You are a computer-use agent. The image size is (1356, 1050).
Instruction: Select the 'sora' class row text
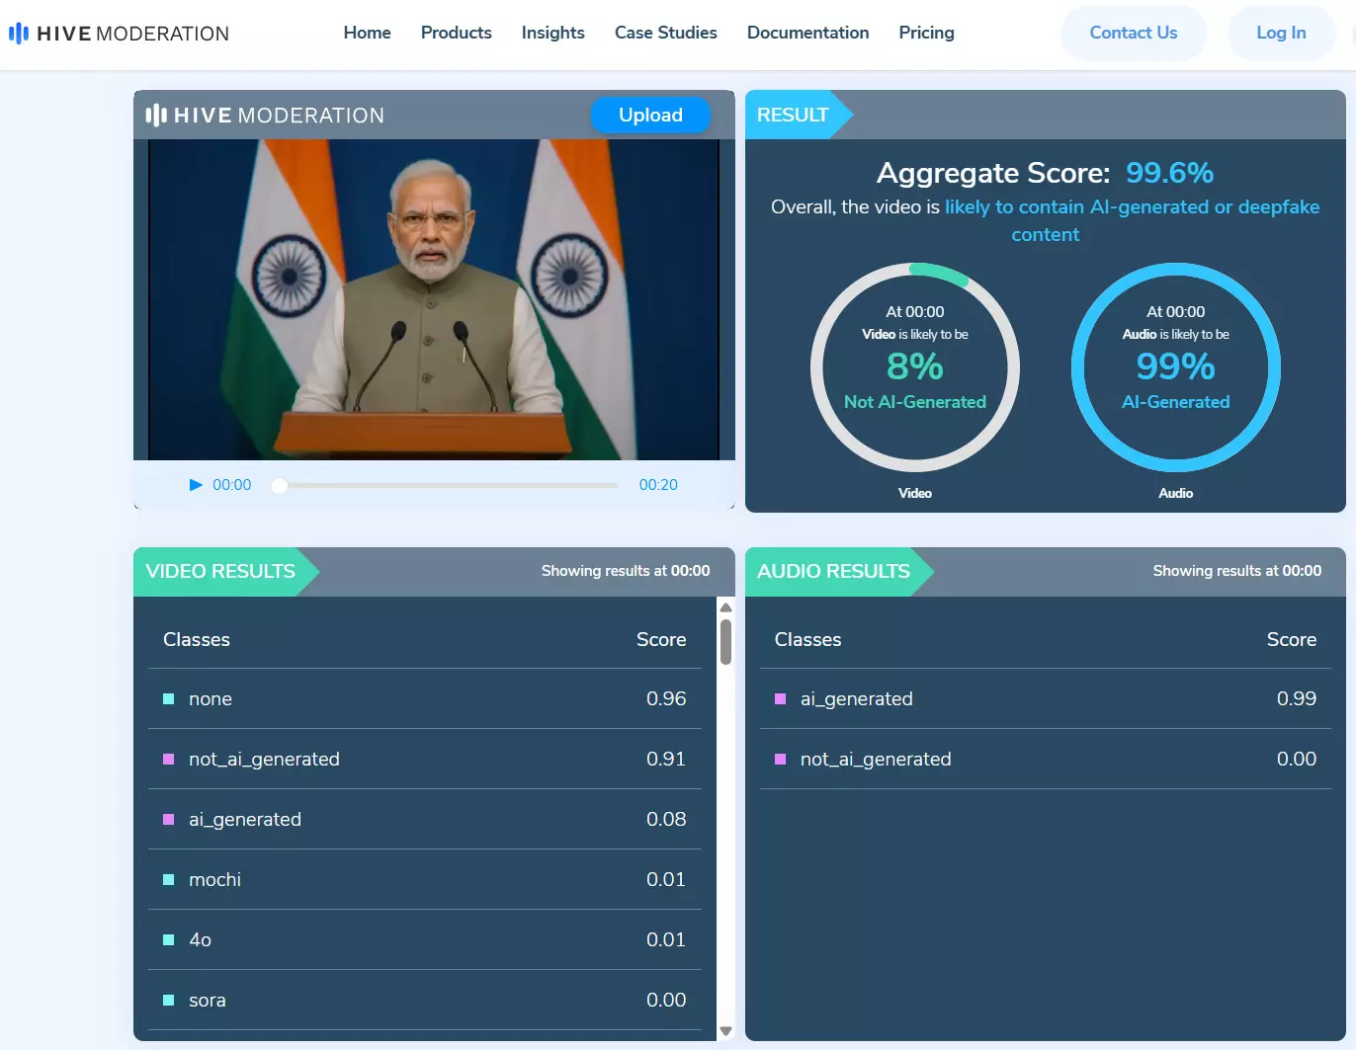pyautogui.click(x=208, y=1001)
